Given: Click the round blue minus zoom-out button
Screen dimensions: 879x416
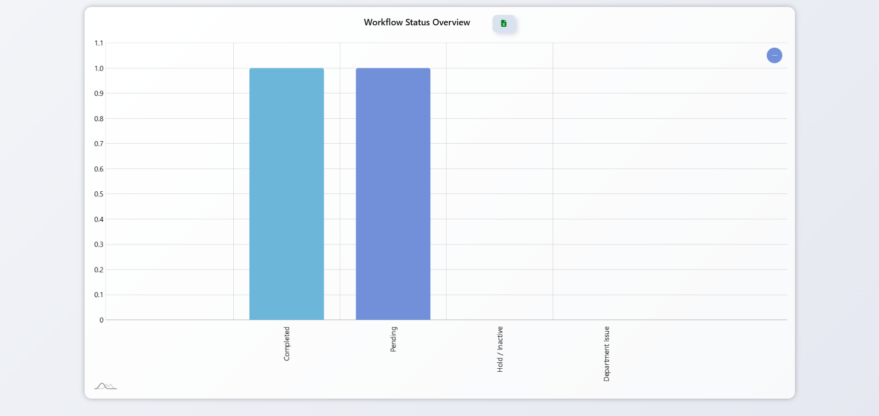Looking at the screenshot, I should pos(774,55).
